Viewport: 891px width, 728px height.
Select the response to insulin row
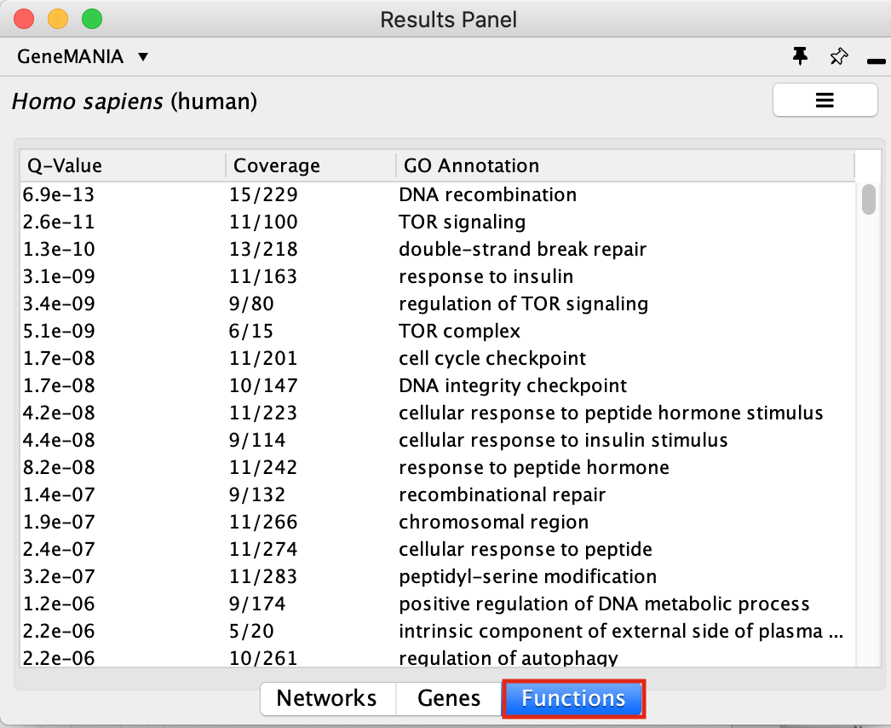point(486,276)
